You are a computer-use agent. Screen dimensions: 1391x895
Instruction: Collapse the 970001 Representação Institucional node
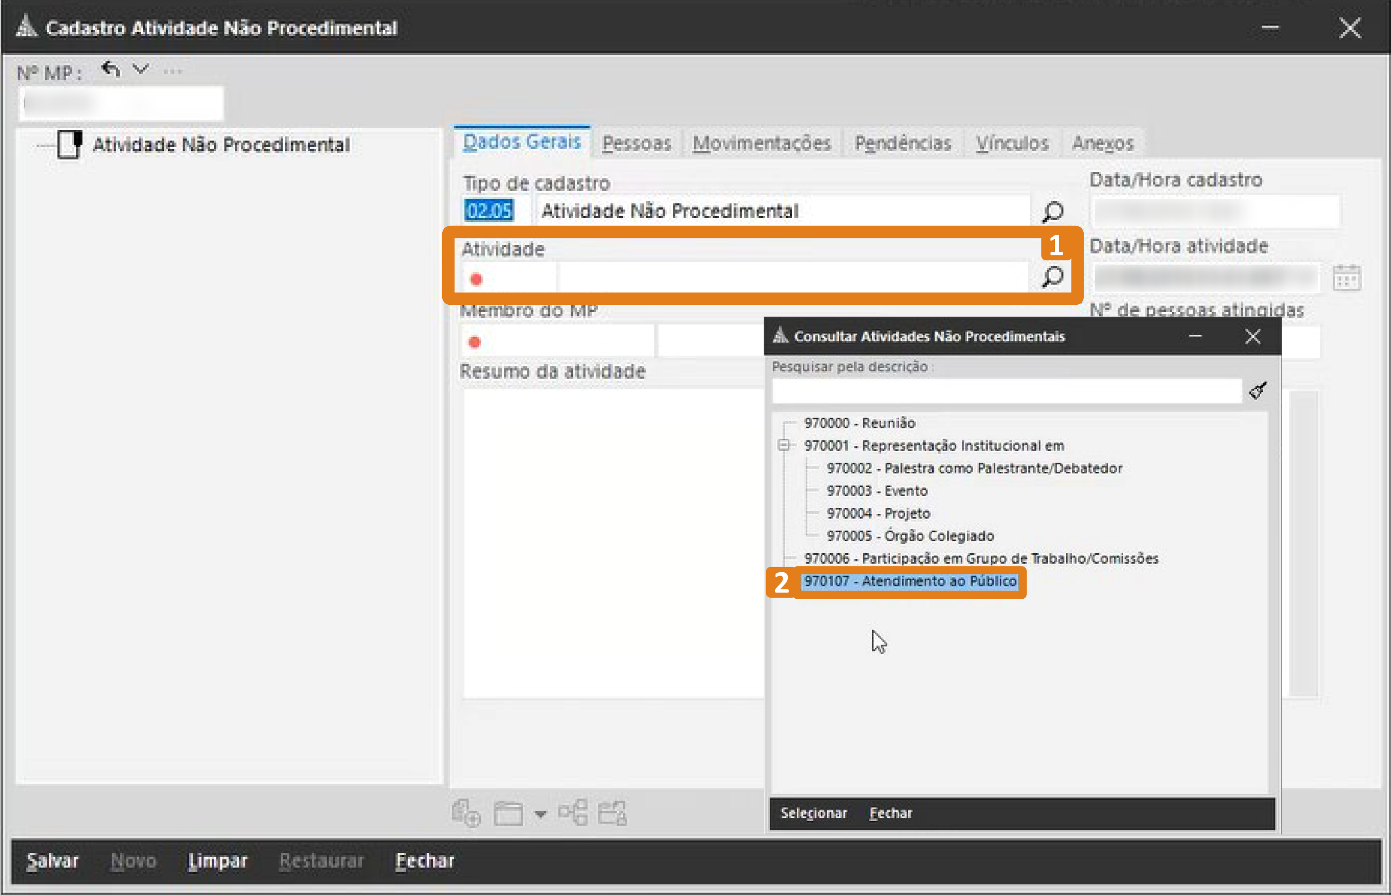click(784, 445)
